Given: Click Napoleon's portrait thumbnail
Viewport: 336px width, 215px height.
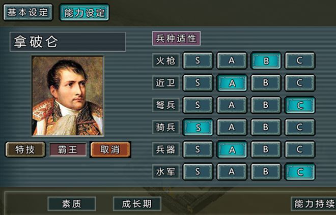Looking at the screenshot, I should pos(68,96).
